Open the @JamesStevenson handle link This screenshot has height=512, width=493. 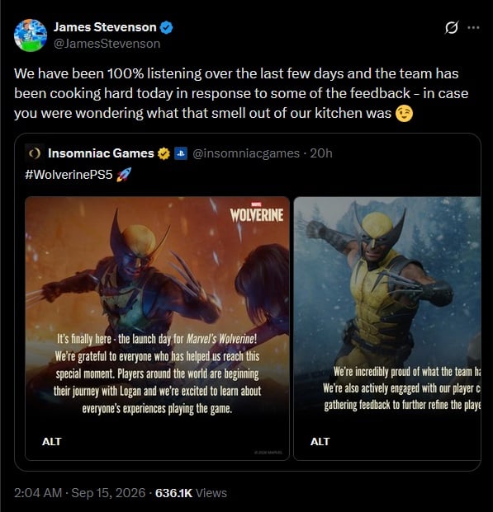pos(107,44)
